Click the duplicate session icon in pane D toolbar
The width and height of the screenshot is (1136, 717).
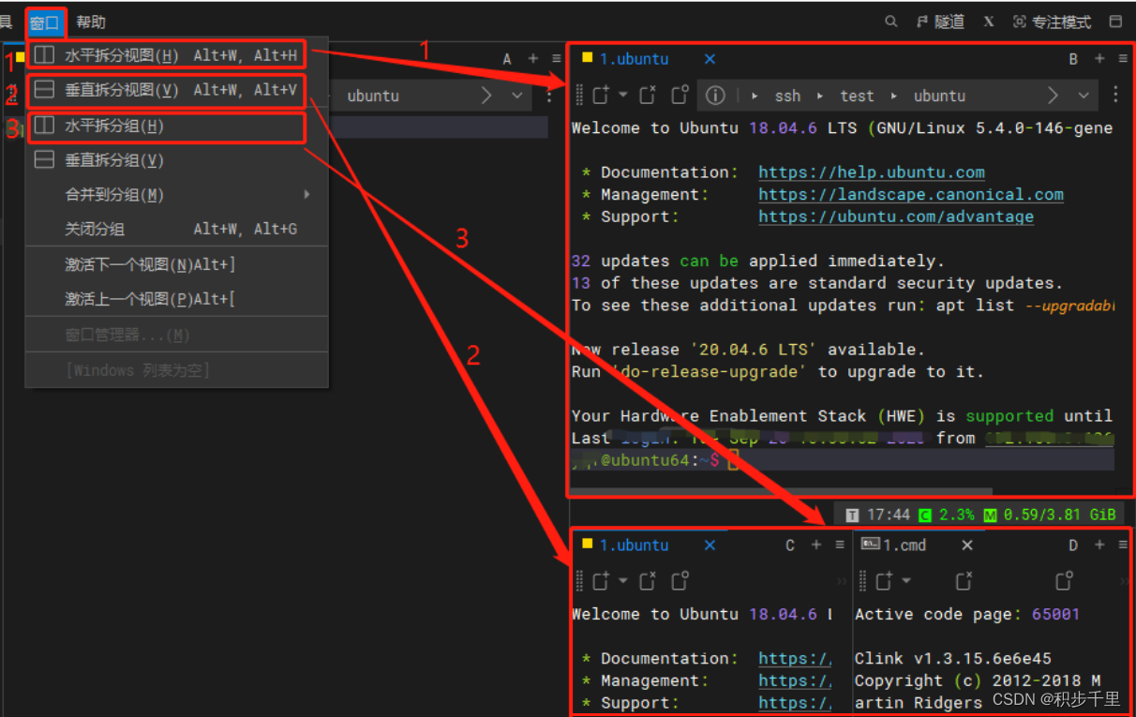[1064, 581]
